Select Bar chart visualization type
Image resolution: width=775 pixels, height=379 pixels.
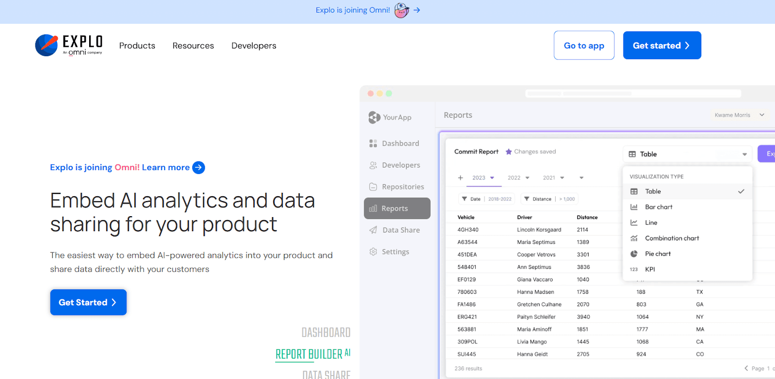tap(687, 207)
